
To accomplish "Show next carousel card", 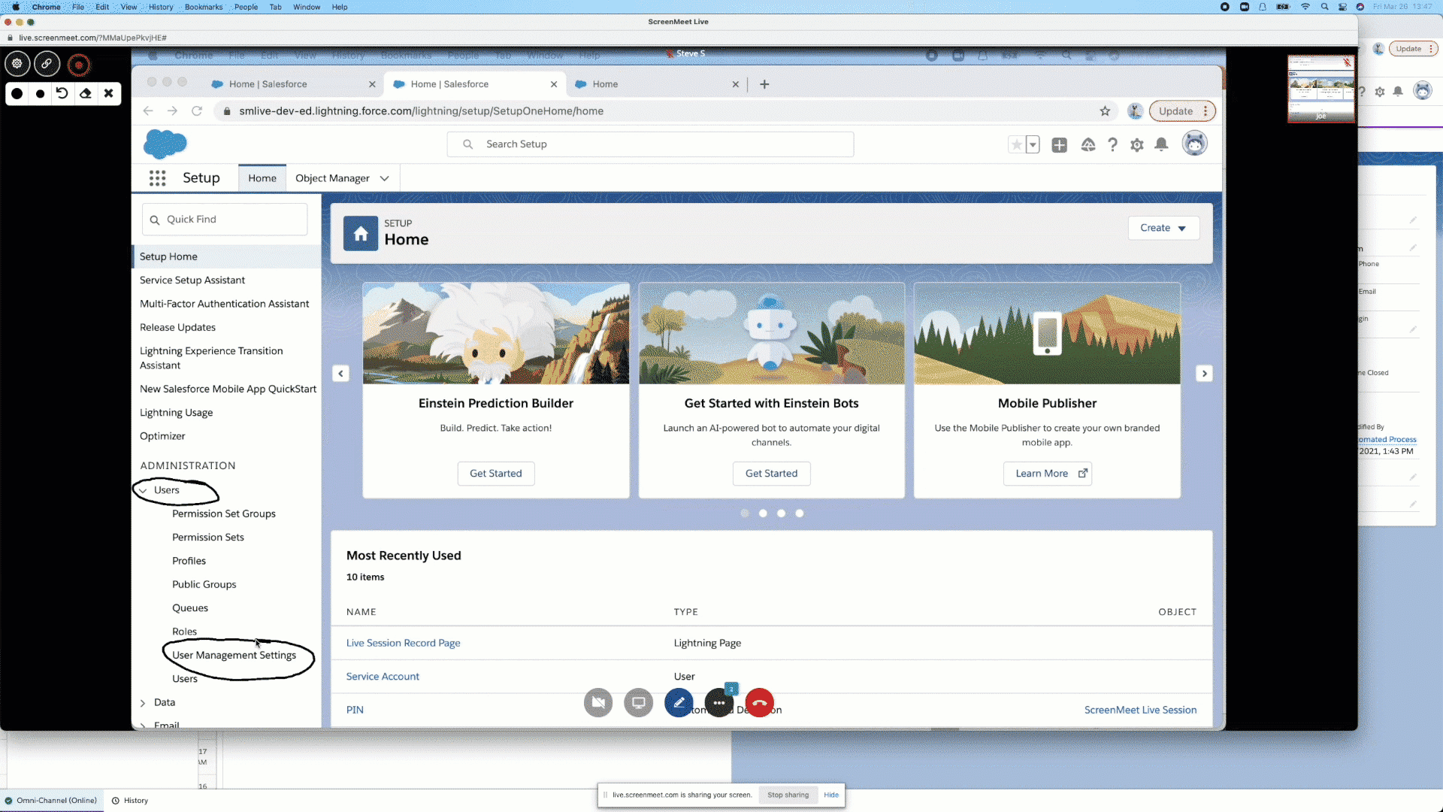I will coord(1204,374).
